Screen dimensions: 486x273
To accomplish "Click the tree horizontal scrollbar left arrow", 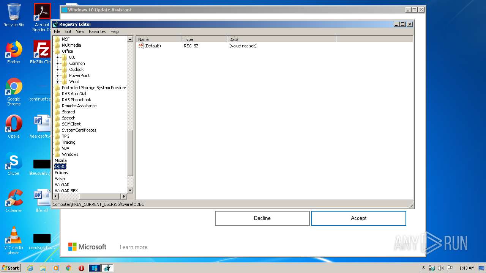I will point(55,196).
